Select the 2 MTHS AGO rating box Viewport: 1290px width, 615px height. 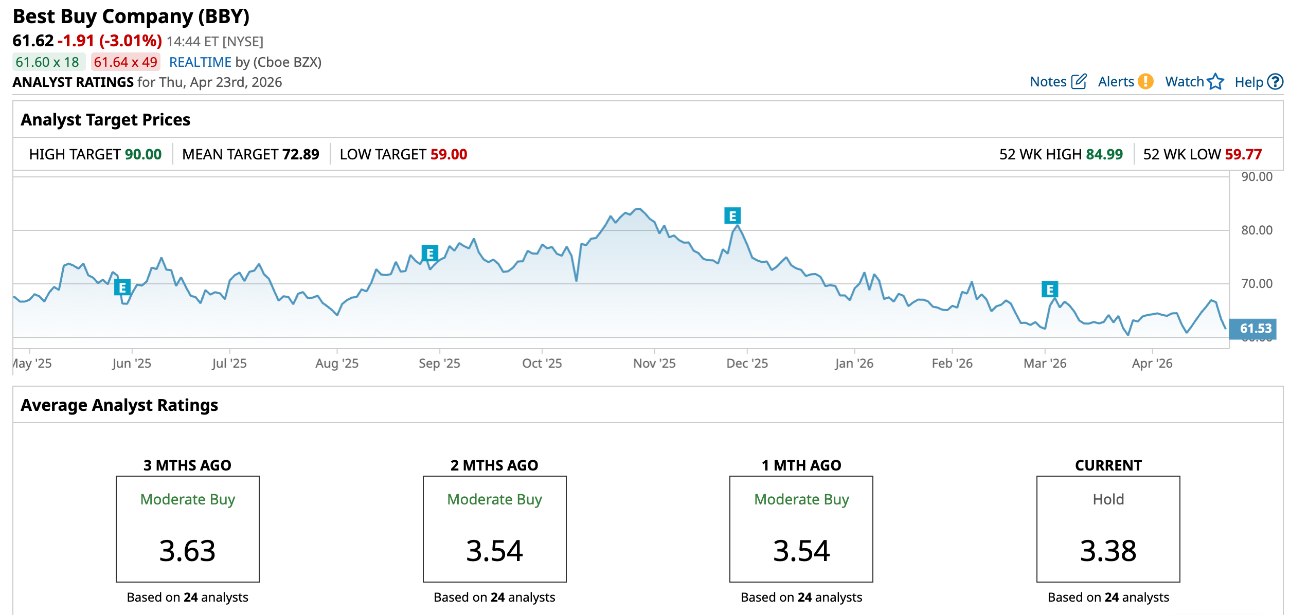click(494, 529)
